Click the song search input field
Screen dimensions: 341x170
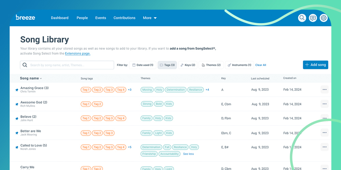[67, 65]
